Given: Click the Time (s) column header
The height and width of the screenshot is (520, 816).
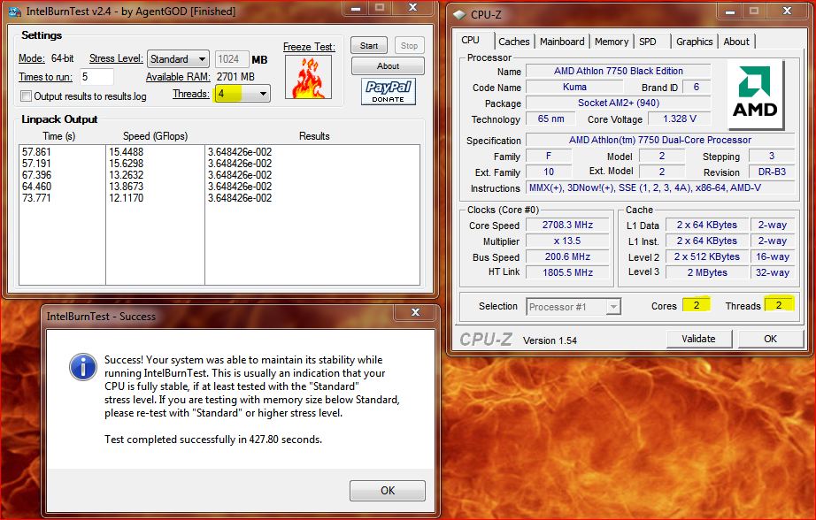Looking at the screenshot, I should tap(58, 136).
